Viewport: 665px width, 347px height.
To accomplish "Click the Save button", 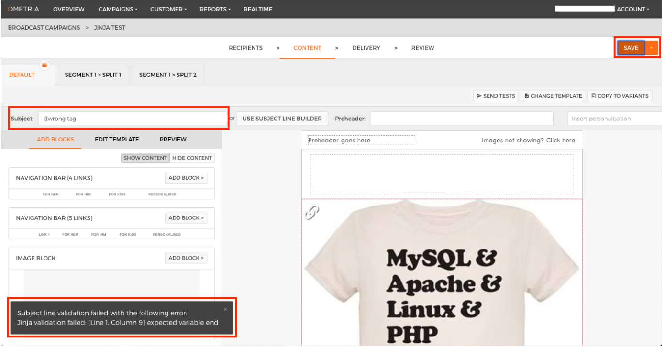I will pos(631,48).
